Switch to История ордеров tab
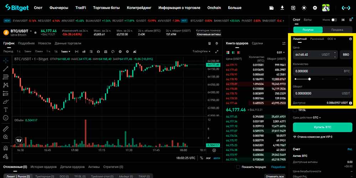 click(43, 167)
